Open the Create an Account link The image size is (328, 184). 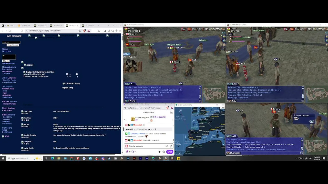pyautogui.click(x=8, y=63)
